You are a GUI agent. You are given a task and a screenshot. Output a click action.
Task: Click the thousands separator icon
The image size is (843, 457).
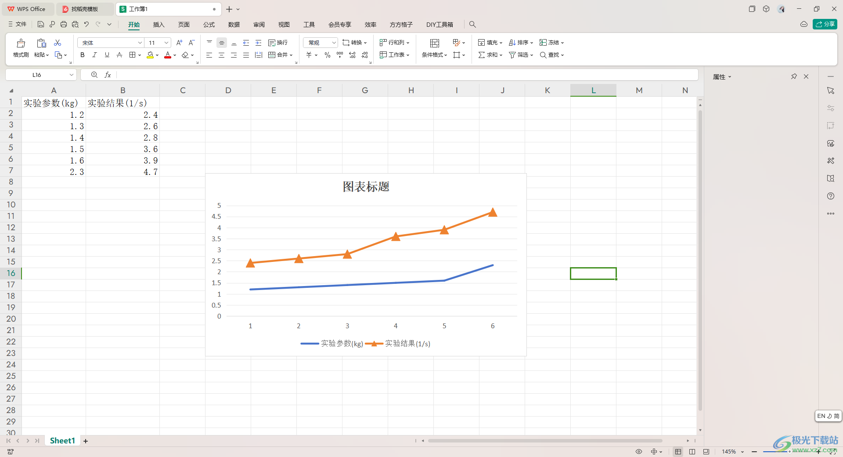(340, 55)
